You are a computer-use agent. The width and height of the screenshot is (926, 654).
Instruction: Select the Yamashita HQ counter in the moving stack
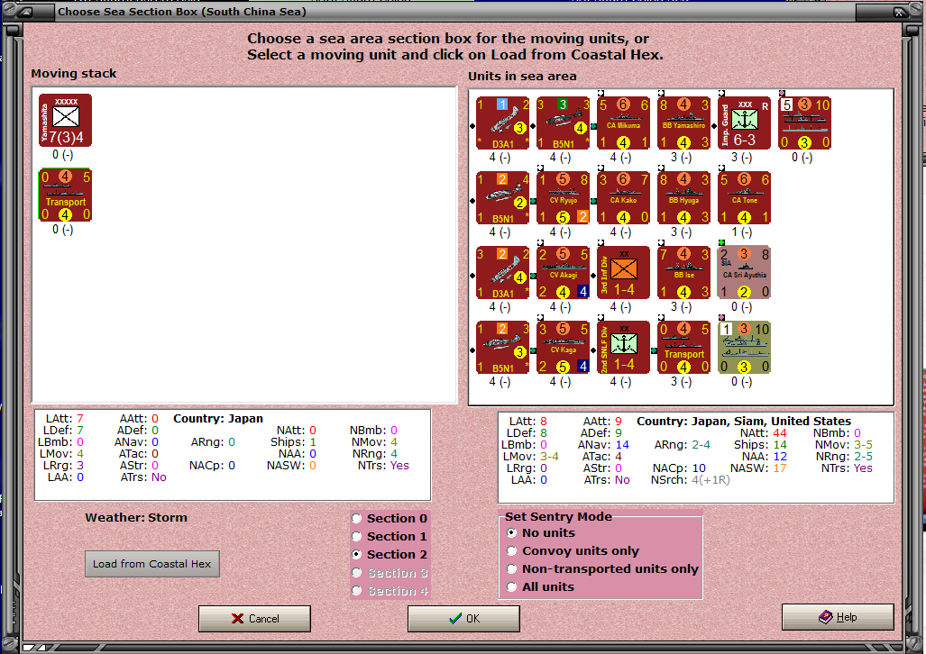pyautogui.click(x=64, y=120)
